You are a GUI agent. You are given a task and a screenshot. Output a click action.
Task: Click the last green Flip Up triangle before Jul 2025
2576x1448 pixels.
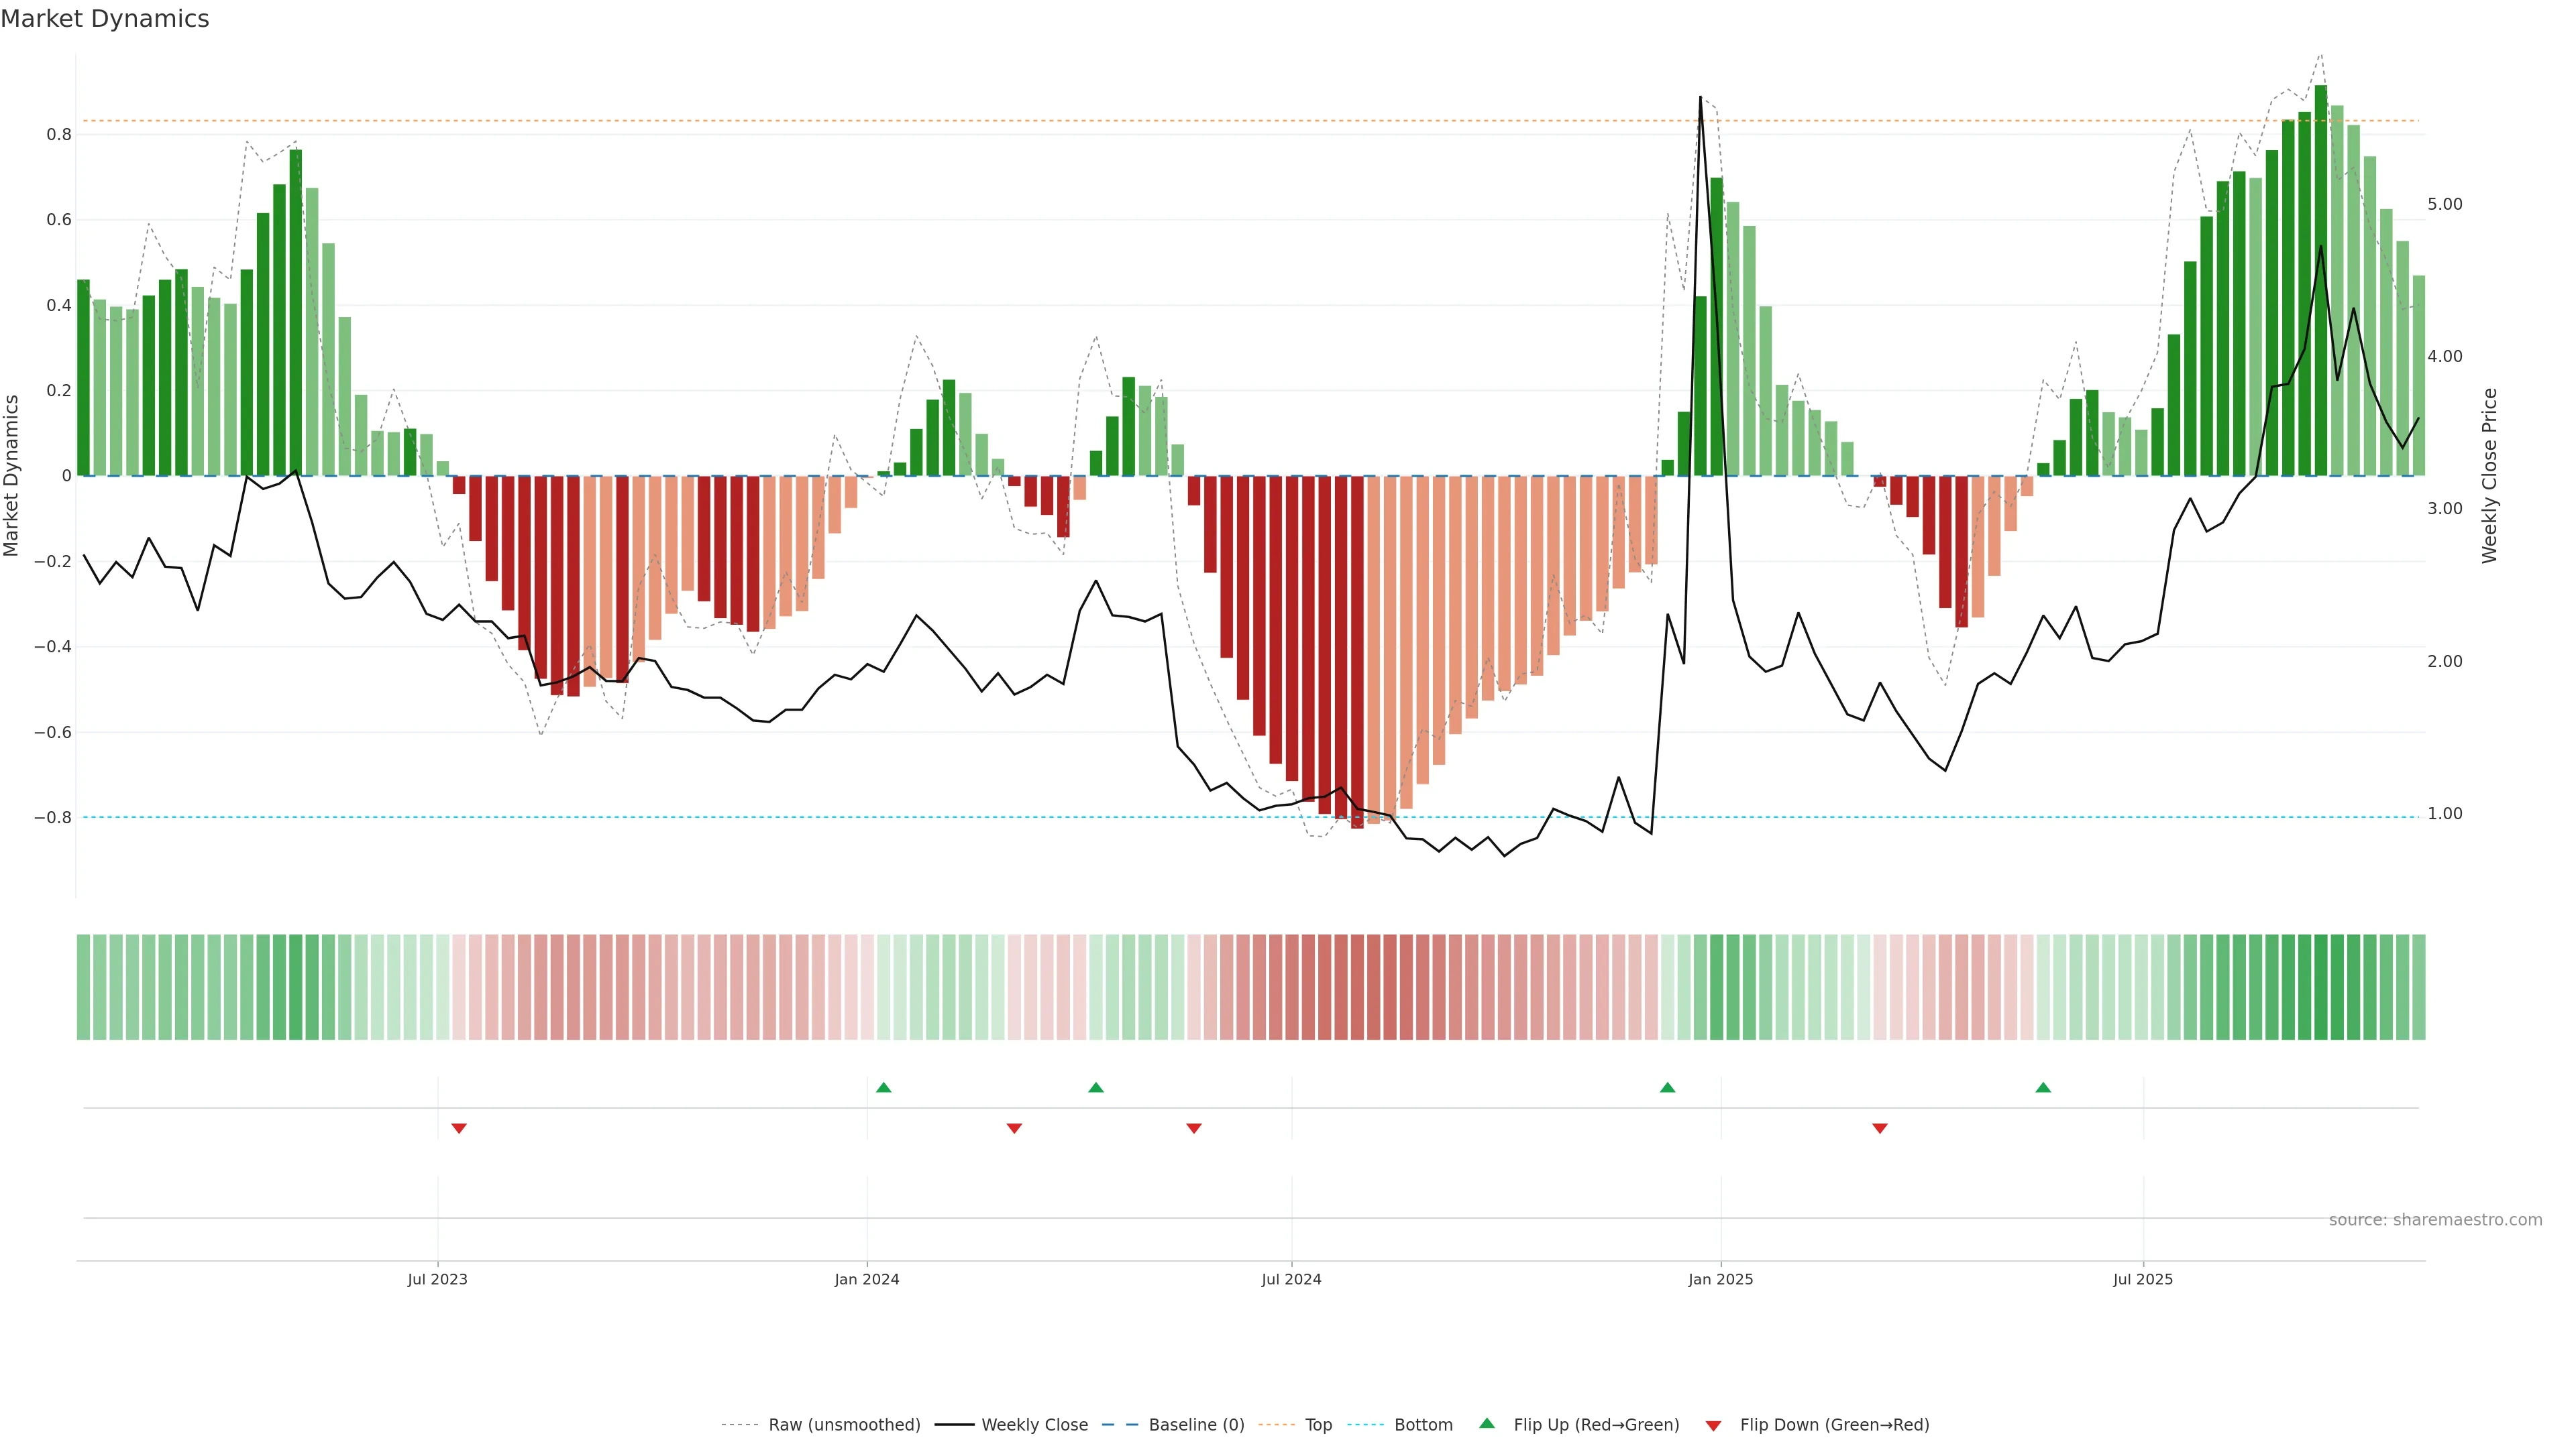(2043, 1087)
